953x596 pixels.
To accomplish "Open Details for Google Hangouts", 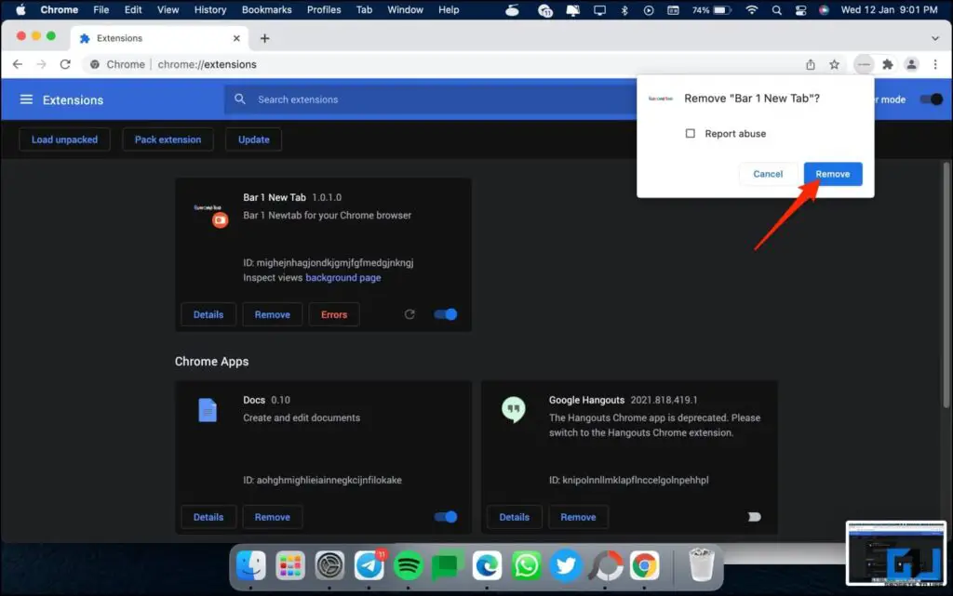I will [514, 517].
